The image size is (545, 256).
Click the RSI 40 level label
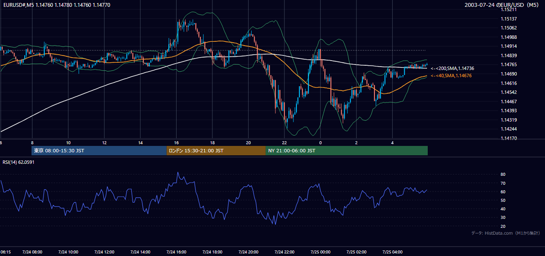click(503, 209)
